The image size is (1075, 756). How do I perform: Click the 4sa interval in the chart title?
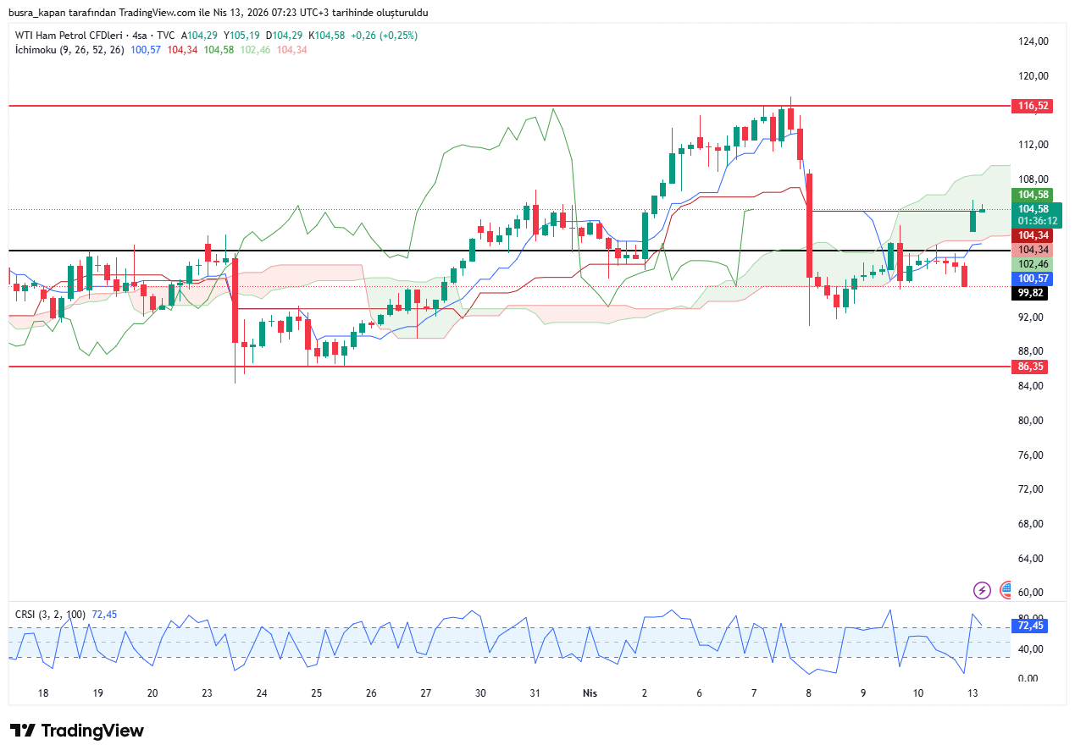tap(139, 36)
